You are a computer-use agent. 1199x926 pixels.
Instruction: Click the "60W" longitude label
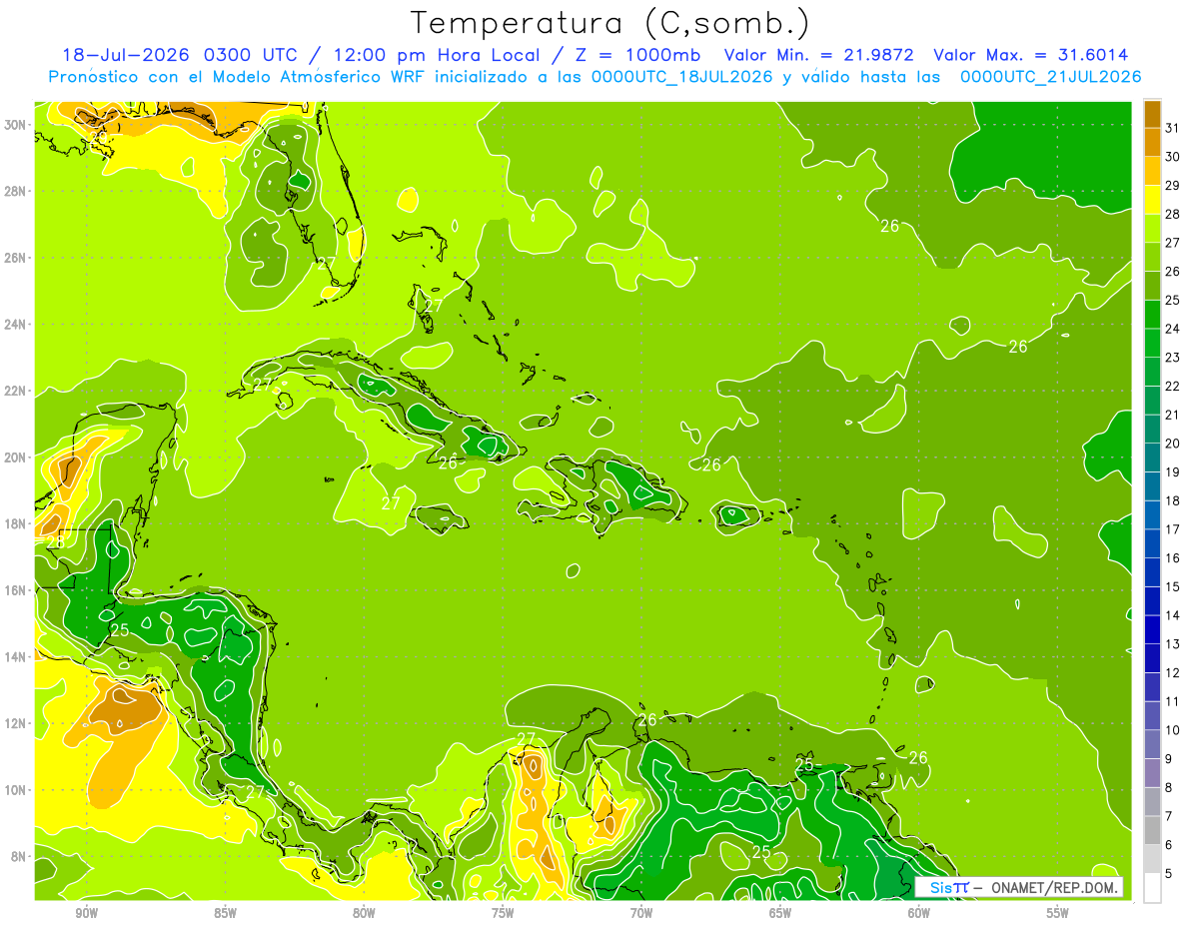coord(919,913)
